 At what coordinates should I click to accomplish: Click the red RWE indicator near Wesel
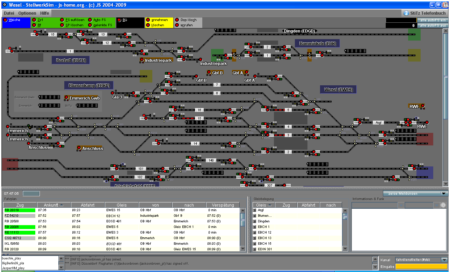[x=422, y=106]
